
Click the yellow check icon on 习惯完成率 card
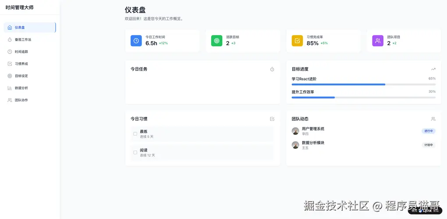297,41
